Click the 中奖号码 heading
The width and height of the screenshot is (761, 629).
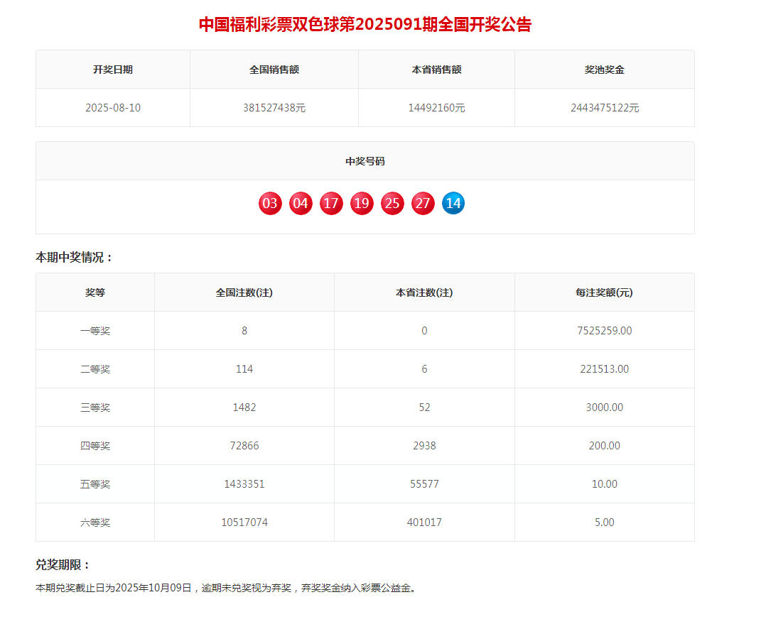(x=365, y=161)
